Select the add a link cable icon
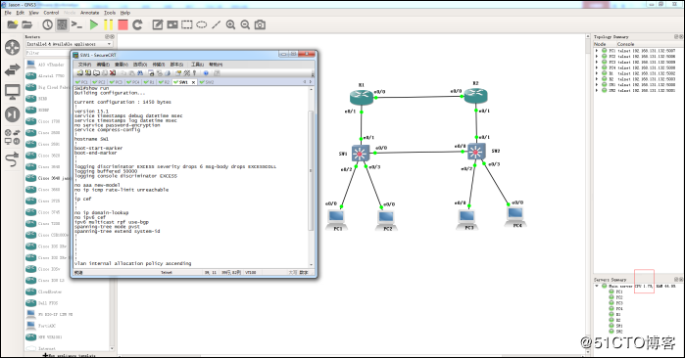 (x=12, y=159)
